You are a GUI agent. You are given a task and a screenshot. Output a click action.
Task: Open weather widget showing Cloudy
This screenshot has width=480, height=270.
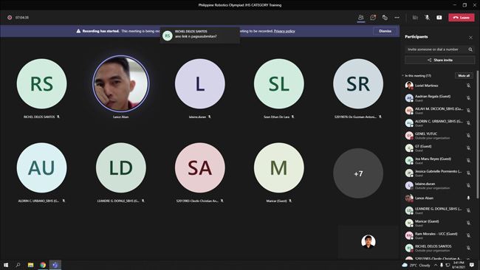point(416,265)
